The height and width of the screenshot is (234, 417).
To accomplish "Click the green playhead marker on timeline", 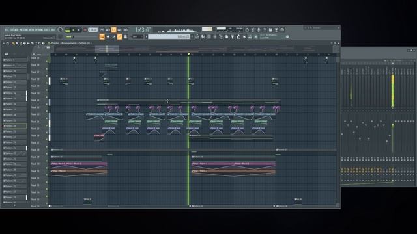I will [x=189, y=54].
